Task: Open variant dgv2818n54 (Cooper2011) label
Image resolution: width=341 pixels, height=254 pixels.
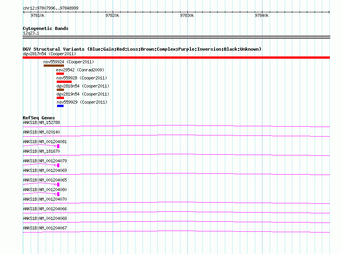Action: 83,86
